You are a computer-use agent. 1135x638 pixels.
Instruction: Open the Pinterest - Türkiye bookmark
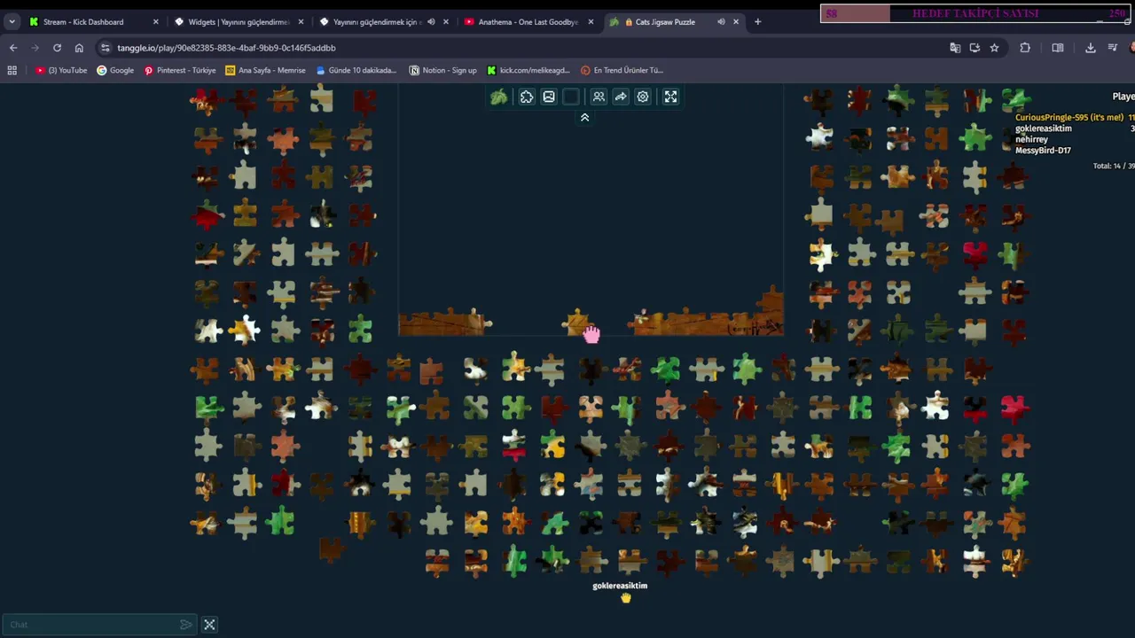coord(180,70)
